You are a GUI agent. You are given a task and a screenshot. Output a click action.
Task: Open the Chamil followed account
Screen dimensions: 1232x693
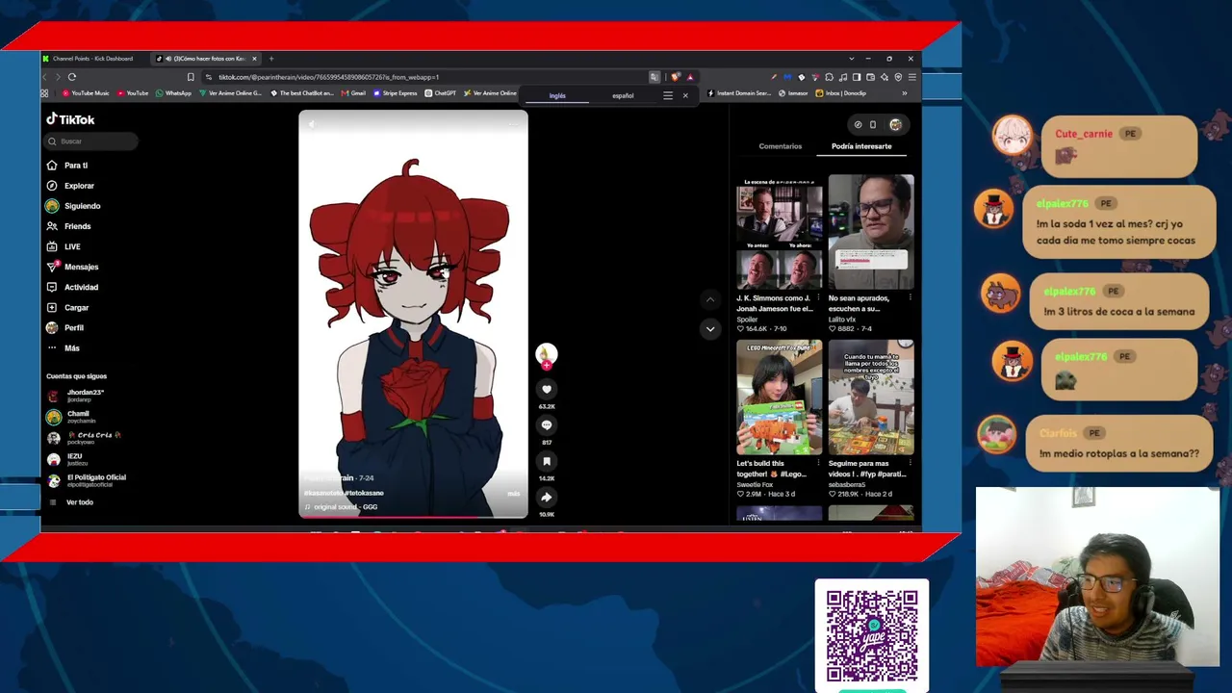tap(72, 417)
